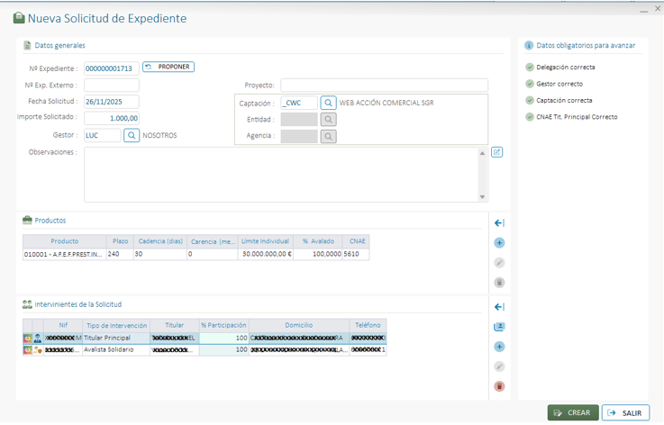
Task: Click the CREAR button
Action: (572, 412)
